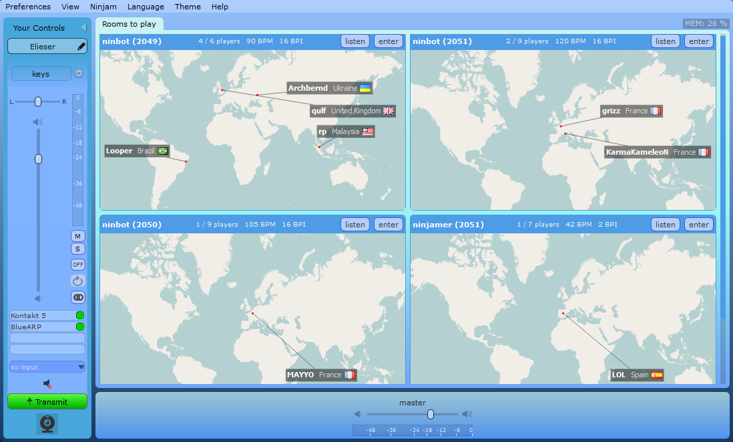
Task: Click listen for ninbot (2049) room
Action: (355, 41)
